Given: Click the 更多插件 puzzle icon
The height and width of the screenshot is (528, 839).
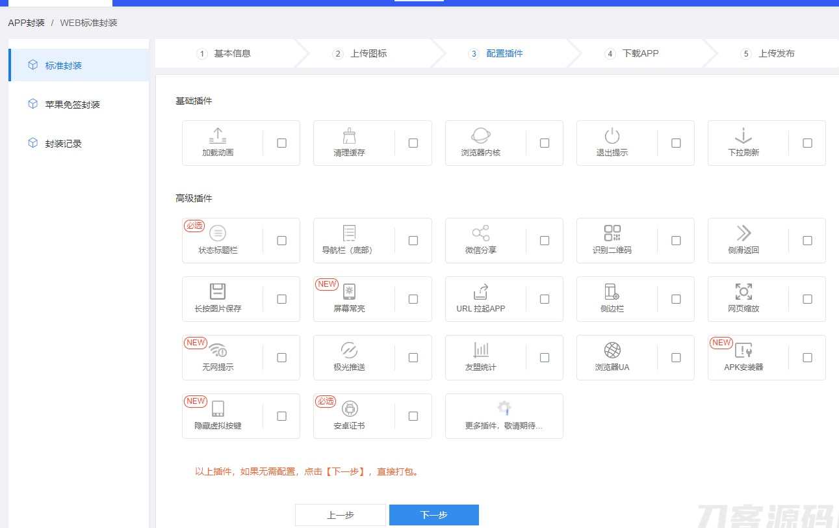Looking at the screenshot, I should [504, 408].
